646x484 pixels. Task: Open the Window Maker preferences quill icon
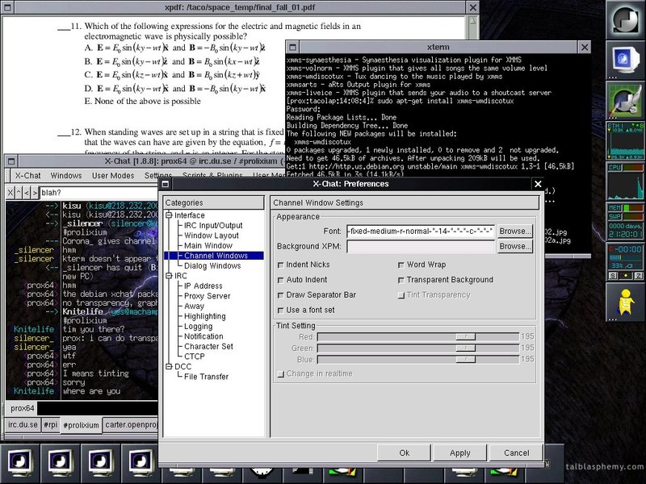coord(624,100)
